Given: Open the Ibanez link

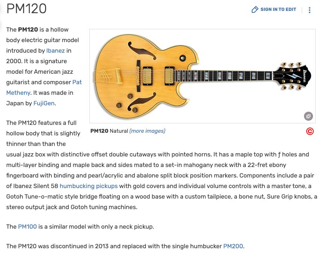Looking at the screenshot, I should click(56, 50).
